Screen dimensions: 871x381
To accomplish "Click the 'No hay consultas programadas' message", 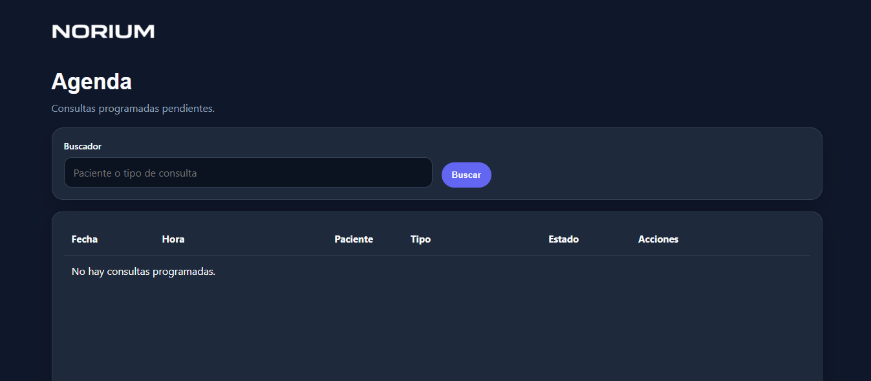I will 144,272.
